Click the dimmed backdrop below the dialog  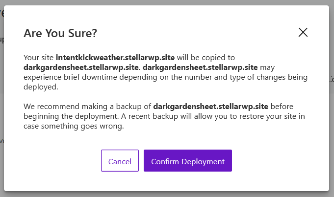point(167,194)
